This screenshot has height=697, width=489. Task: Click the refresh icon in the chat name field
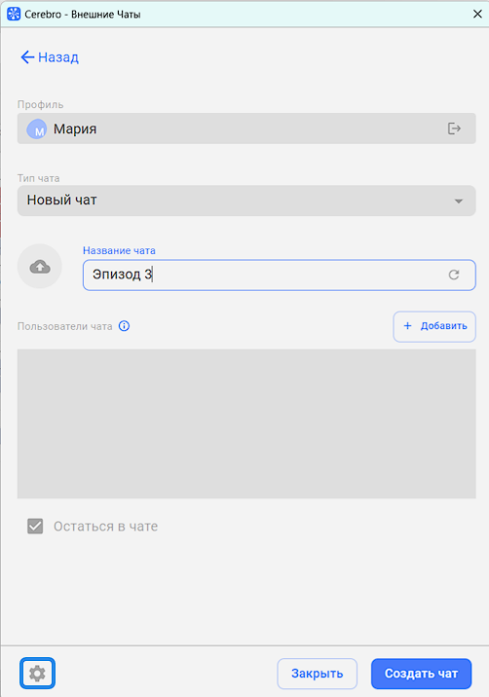click(x=453, y=275)
